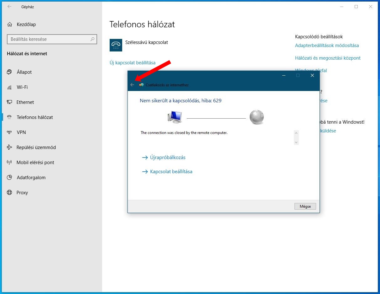The image size is (380, 294).
Task: Click the Csatlakozás az internethez wizard icon
Action: coord(141,85)
